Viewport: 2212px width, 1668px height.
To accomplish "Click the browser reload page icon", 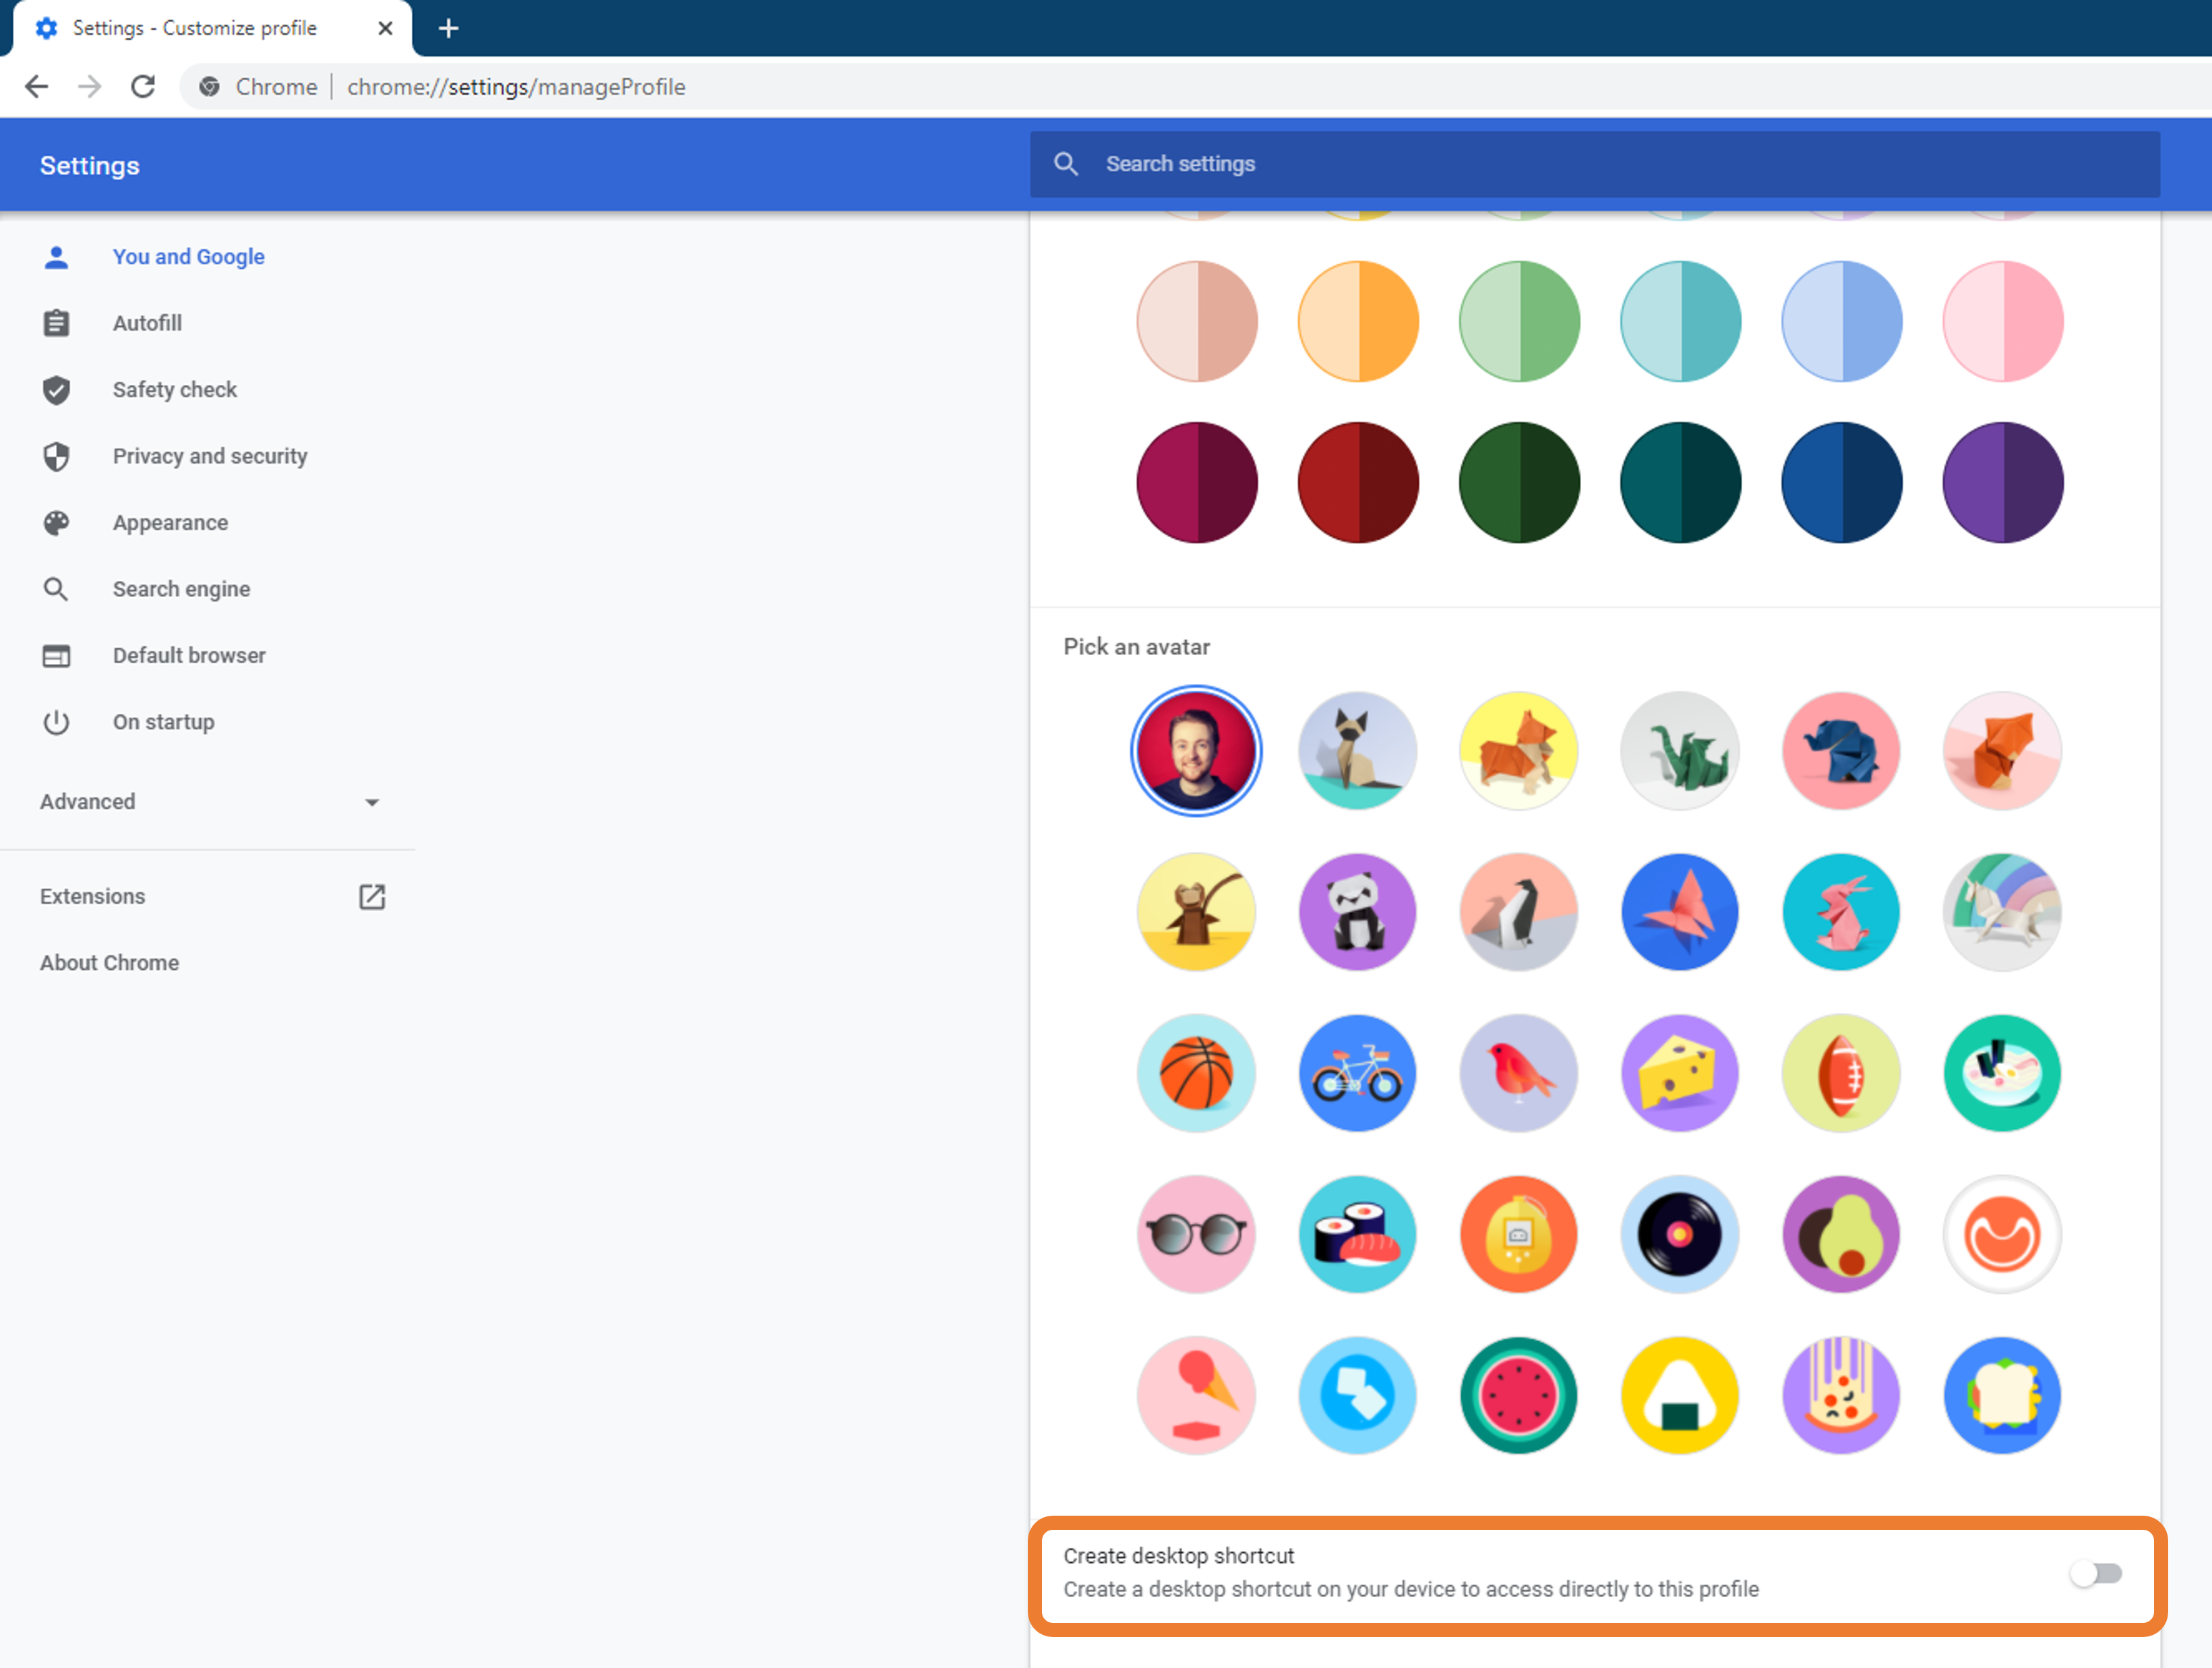I will click(x=143, y=87).
